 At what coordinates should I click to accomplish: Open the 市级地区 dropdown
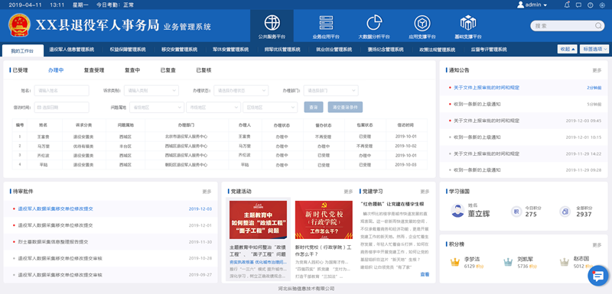pyautogui.click(x=213, y=107)
